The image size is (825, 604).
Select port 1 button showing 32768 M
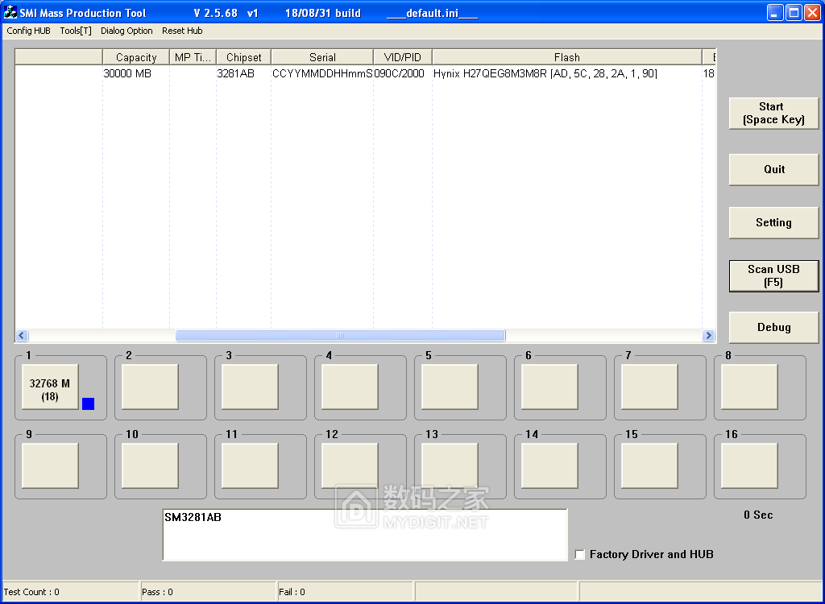coord(50,387)
